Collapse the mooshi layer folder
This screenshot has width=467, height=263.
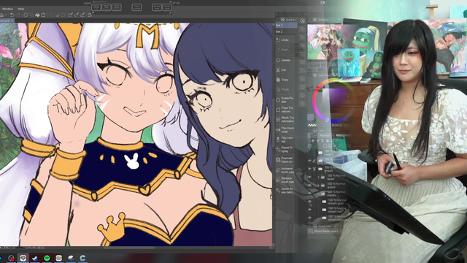click(318, 194)
